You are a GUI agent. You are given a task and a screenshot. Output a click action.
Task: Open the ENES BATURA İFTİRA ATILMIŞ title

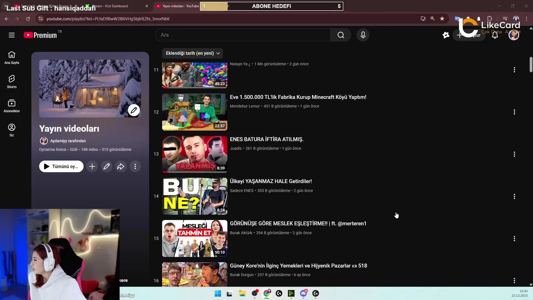click(266, 139)
